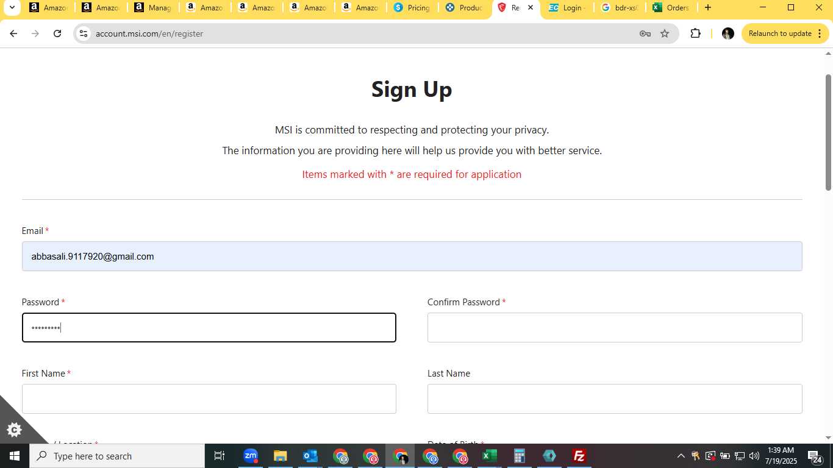Click the Confirm Password field

(x=615, y=327)
